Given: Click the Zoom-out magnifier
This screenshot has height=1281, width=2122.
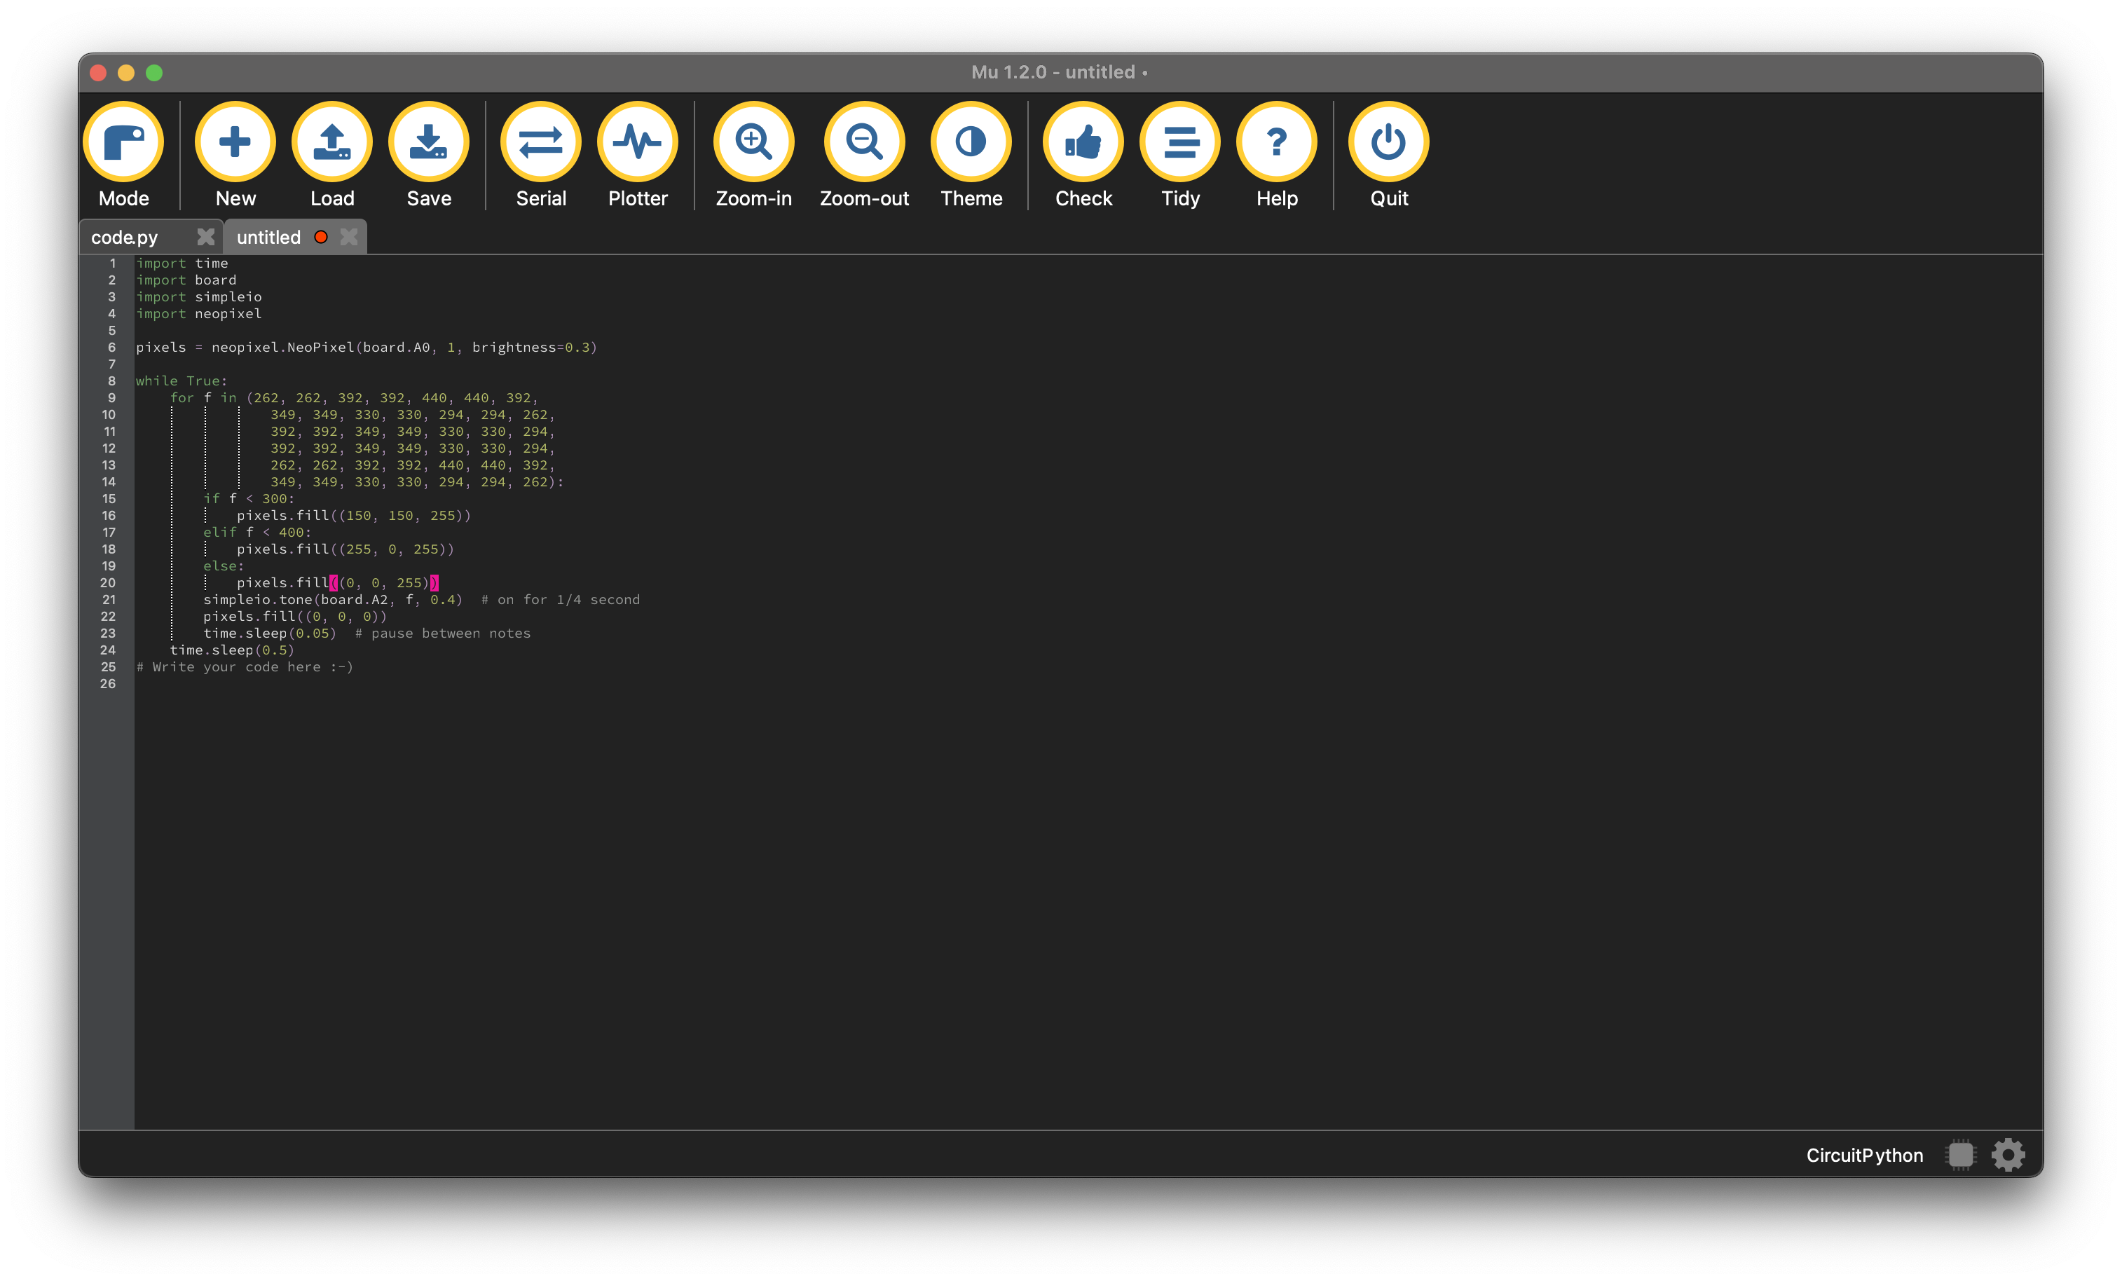Looking at the screenshot, I should (864, 143).
